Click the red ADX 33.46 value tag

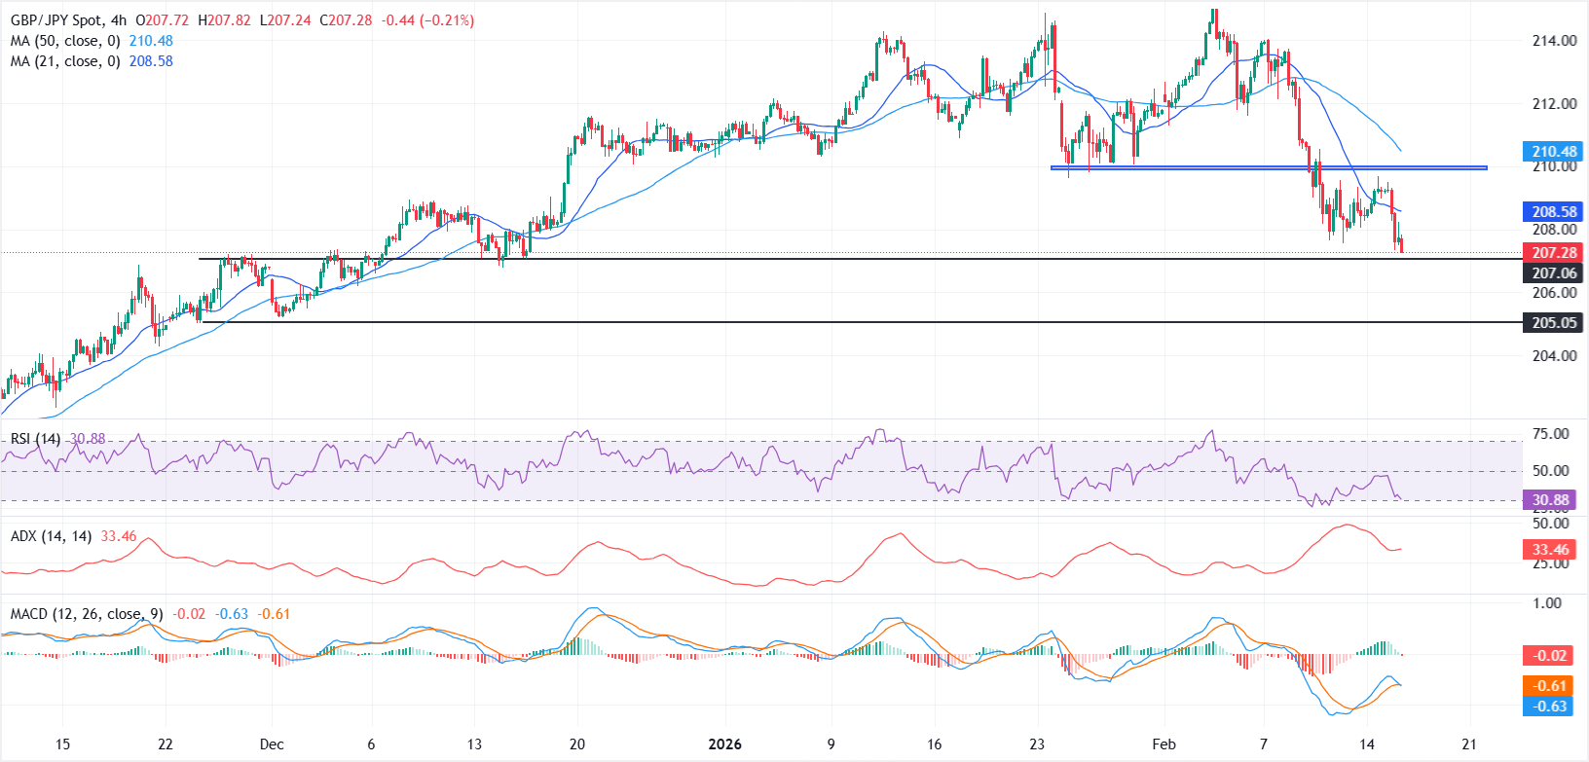(x=1550, y=550)
